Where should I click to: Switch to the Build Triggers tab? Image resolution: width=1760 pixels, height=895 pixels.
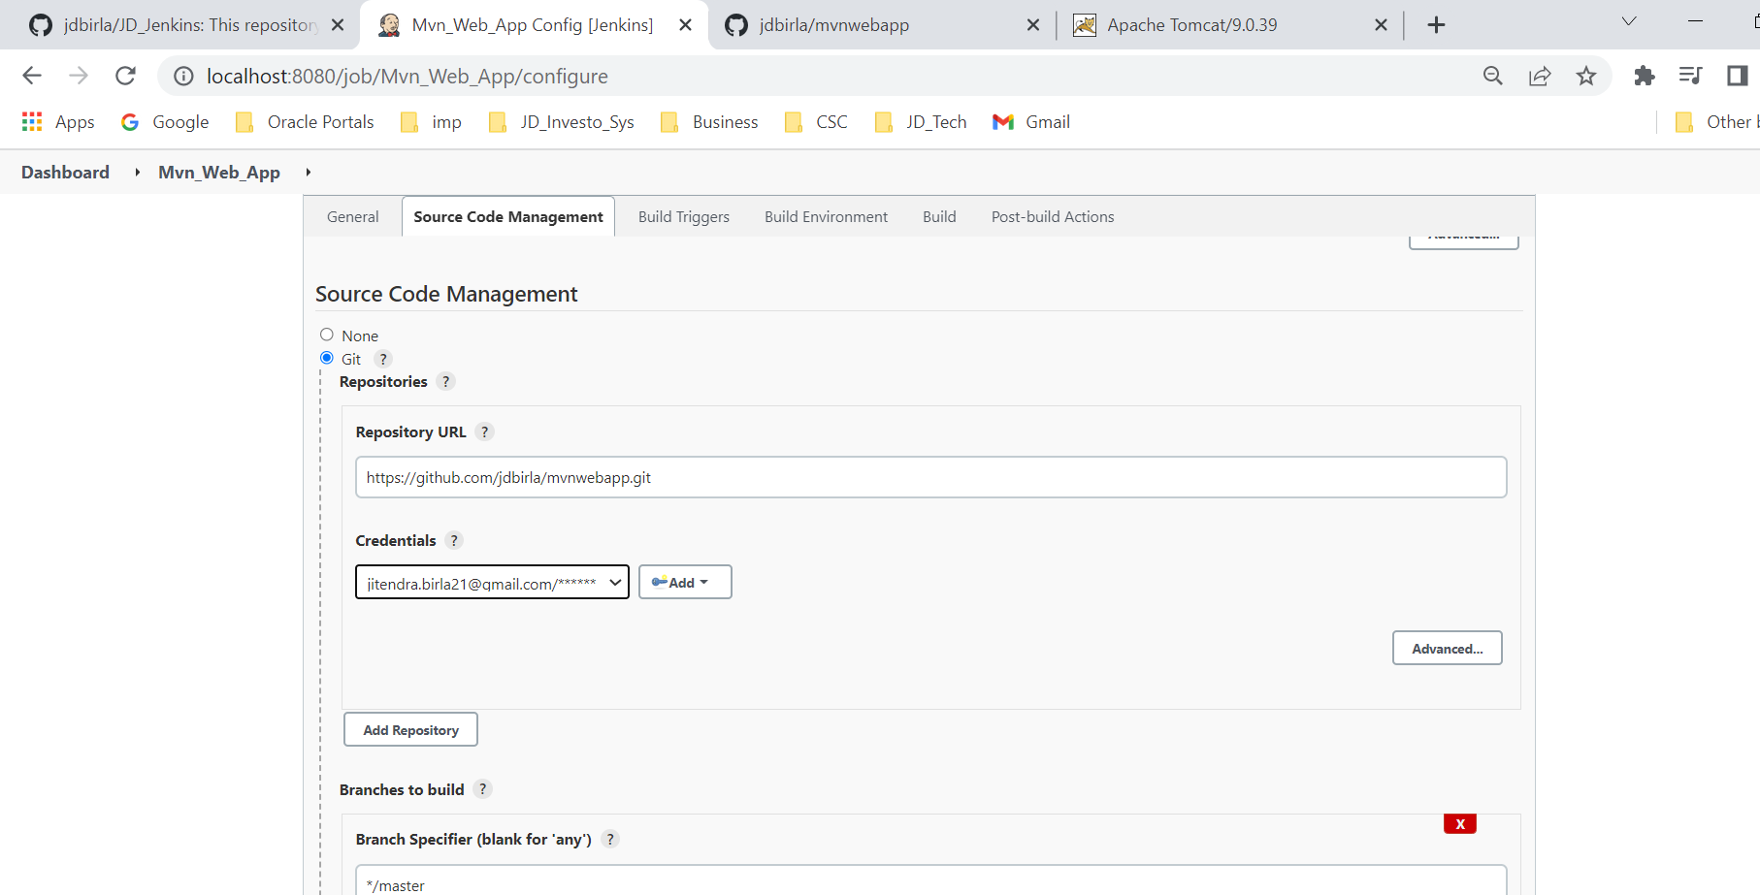684,217
